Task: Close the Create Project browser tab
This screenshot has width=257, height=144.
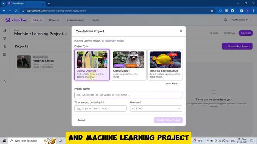Action: [x=43, y=3]
